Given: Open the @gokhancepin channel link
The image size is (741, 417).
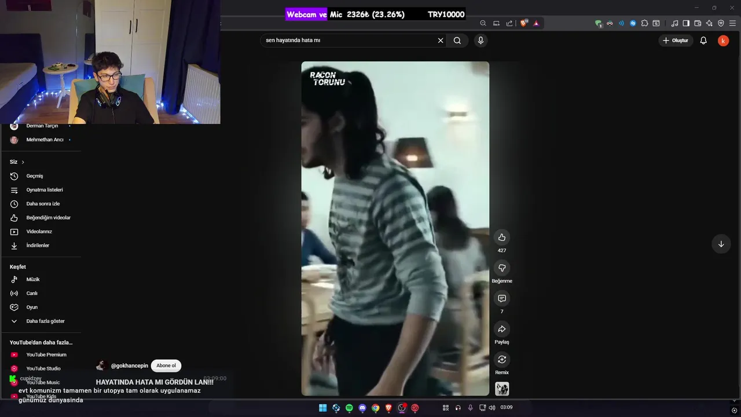Looking at the screenshot, I should [130, 365].
